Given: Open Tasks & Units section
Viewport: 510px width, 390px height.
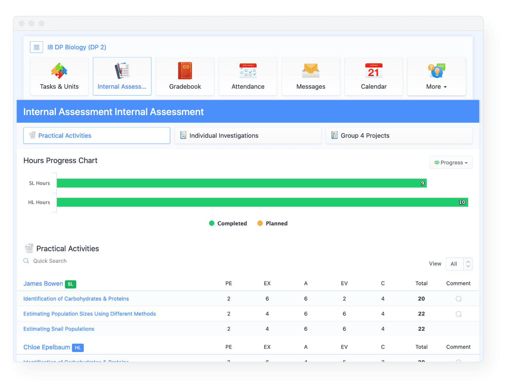Looking at the screenshot, I should click(x=59, y=76).
